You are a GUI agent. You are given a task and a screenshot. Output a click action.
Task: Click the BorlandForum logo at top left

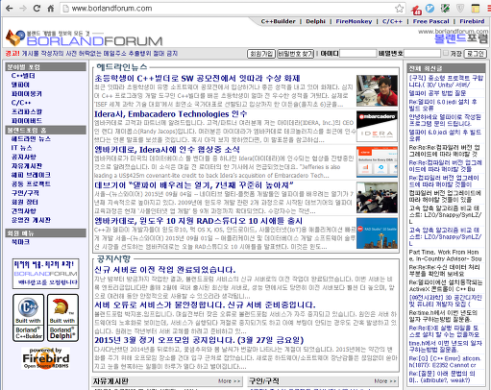click(x=85, y=38)
